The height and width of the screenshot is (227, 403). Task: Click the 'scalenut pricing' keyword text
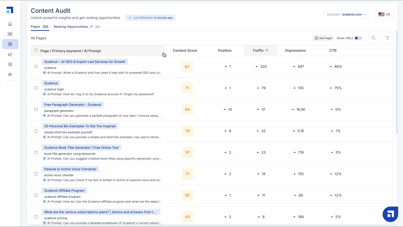[x=56, y=218]
